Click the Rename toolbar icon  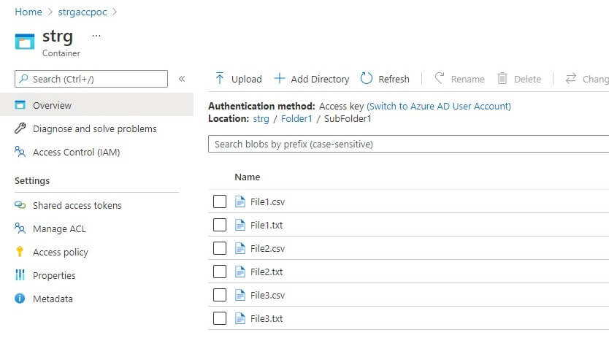tap(440, 79)
